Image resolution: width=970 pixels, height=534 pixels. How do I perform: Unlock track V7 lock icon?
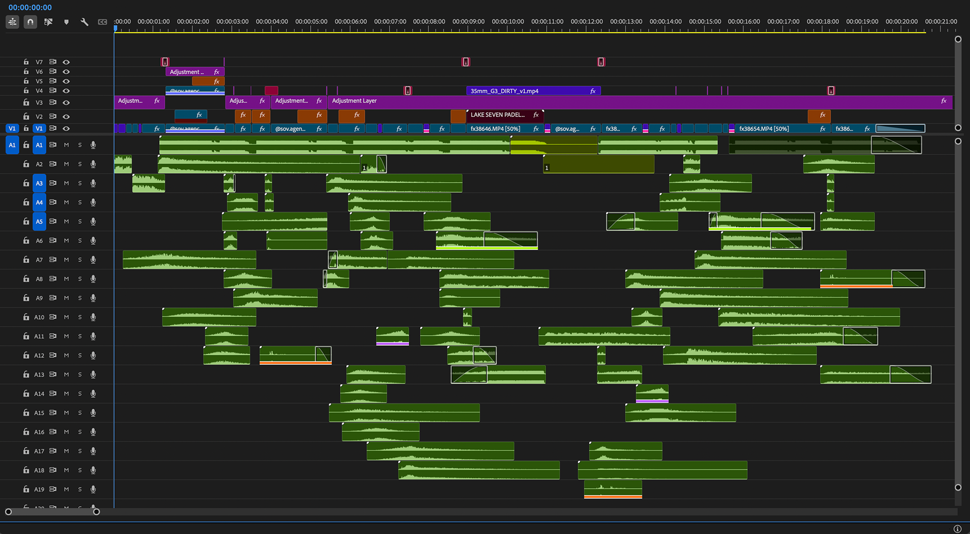click(x=26, y=62)
